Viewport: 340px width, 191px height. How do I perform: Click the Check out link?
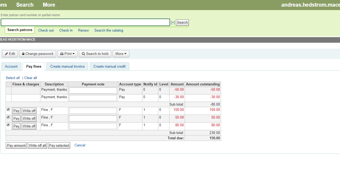pos(46,31)
